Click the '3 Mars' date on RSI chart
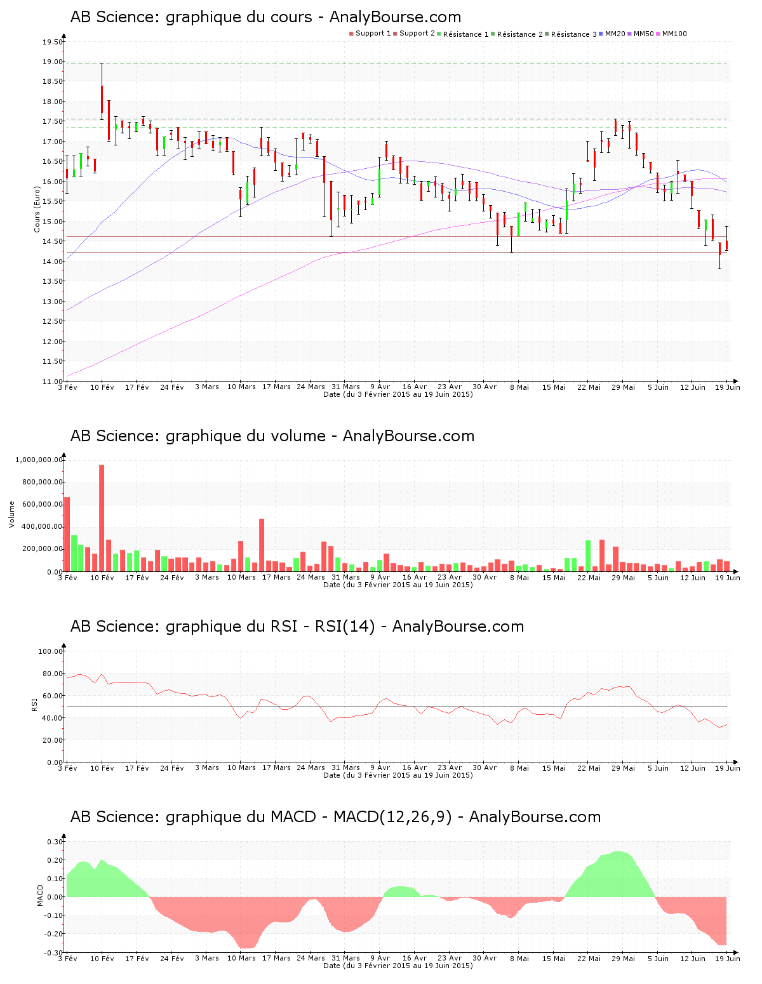762x984 pixels. pyautogui.click(x=206, y=768)
